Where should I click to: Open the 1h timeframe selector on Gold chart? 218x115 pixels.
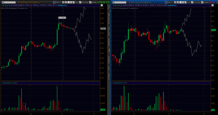pyautogui.click(x=70, y=2)
